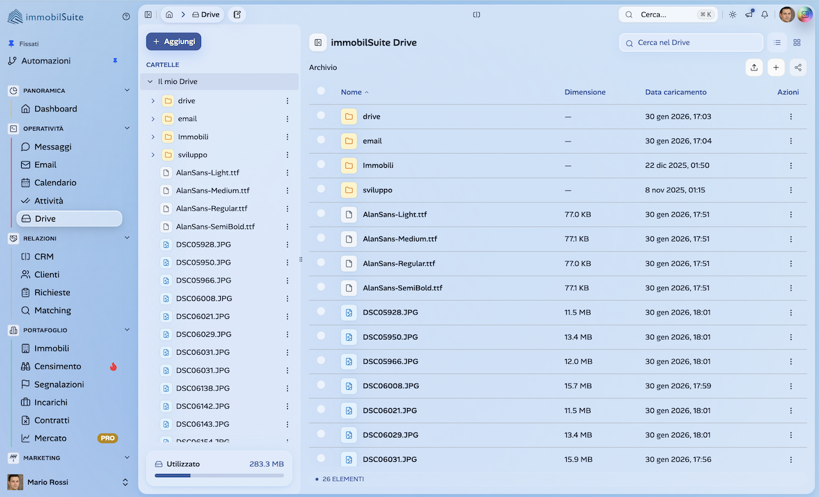Image resolution: width=819 pixels, height=497 pixels.
Task: Tick the select-all checkbox in table header
Action: 321,92
